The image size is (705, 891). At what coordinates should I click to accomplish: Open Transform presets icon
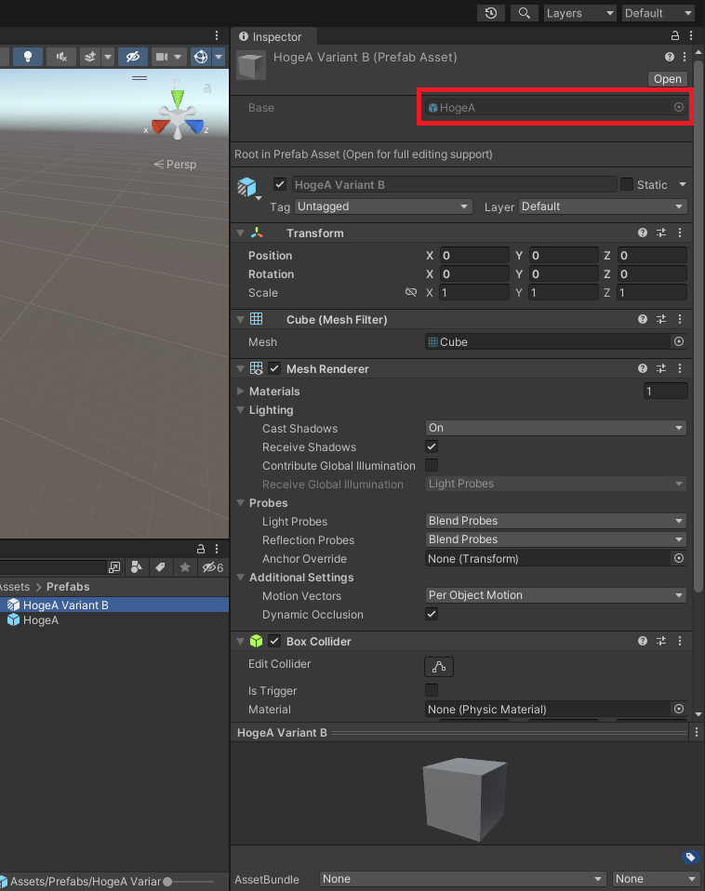pos(661,233)
